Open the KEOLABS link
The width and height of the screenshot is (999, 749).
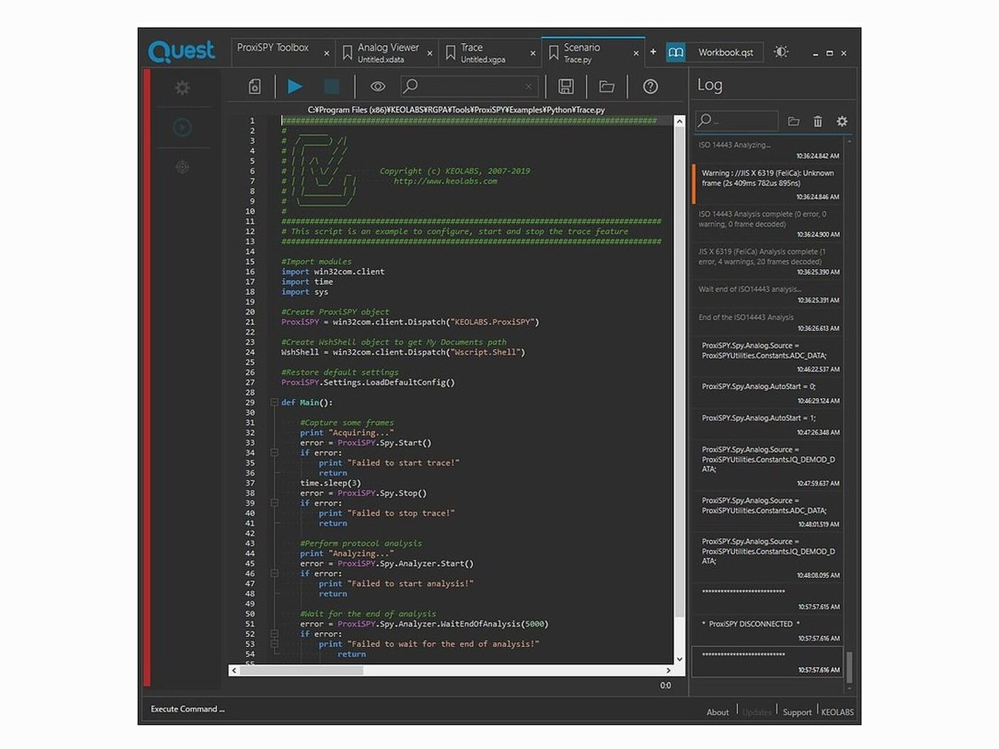click(837, 712)
